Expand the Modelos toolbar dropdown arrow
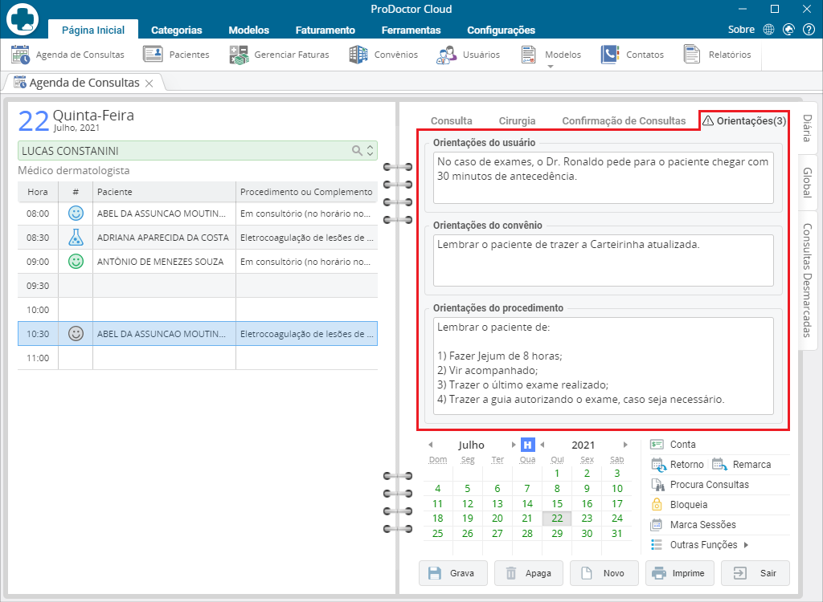The image size is (823, 602). pyautogui.click(x=550, y=67)
